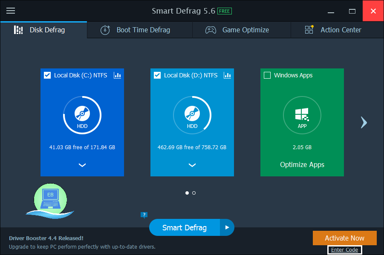Screen dimensions: 384x255
Task: Check the Windows Apps checkbox
Action: tap(267, 75)
